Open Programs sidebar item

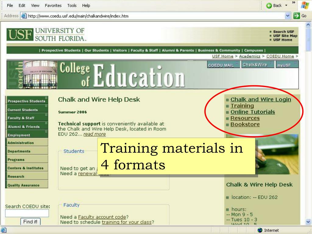pos(27,159)
